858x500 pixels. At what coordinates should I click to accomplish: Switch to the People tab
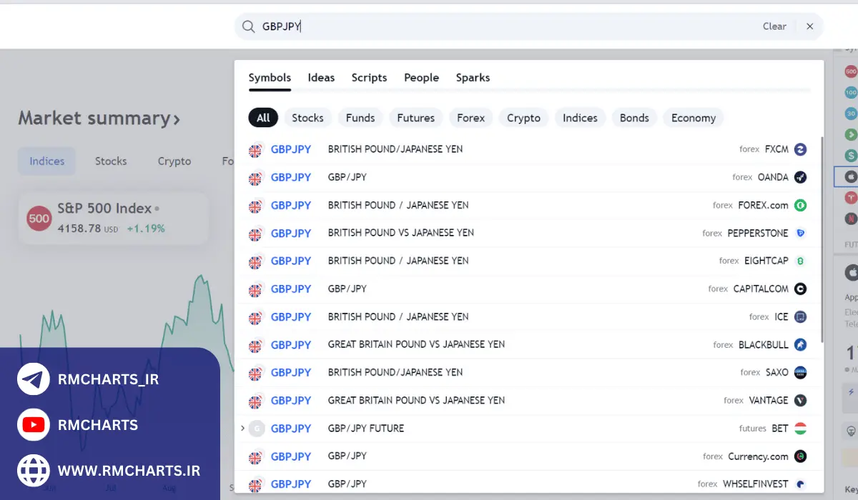(x=421, y=77)
